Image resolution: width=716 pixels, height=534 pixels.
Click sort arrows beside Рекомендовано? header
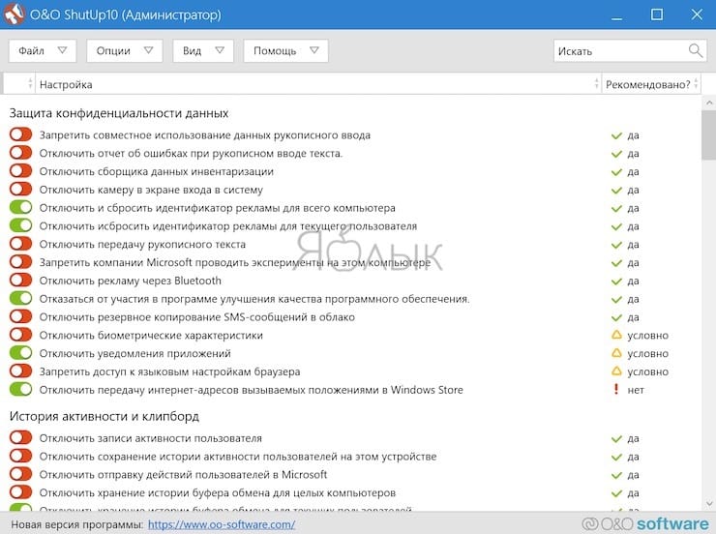pyautogui.click(x=696, y=84)
